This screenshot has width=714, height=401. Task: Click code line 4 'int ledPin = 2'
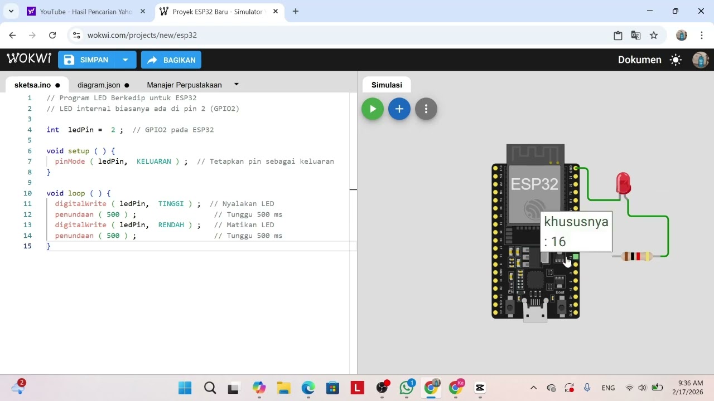click(85, 130)
